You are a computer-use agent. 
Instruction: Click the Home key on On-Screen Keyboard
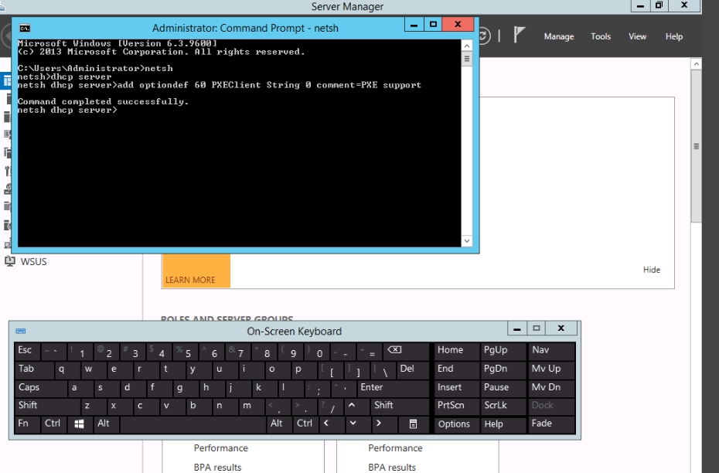pyautogui.click(x=456, y=351)
